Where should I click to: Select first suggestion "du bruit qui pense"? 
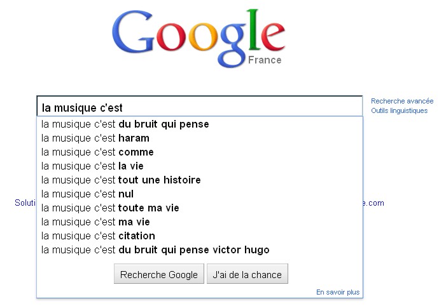point(125,124)
